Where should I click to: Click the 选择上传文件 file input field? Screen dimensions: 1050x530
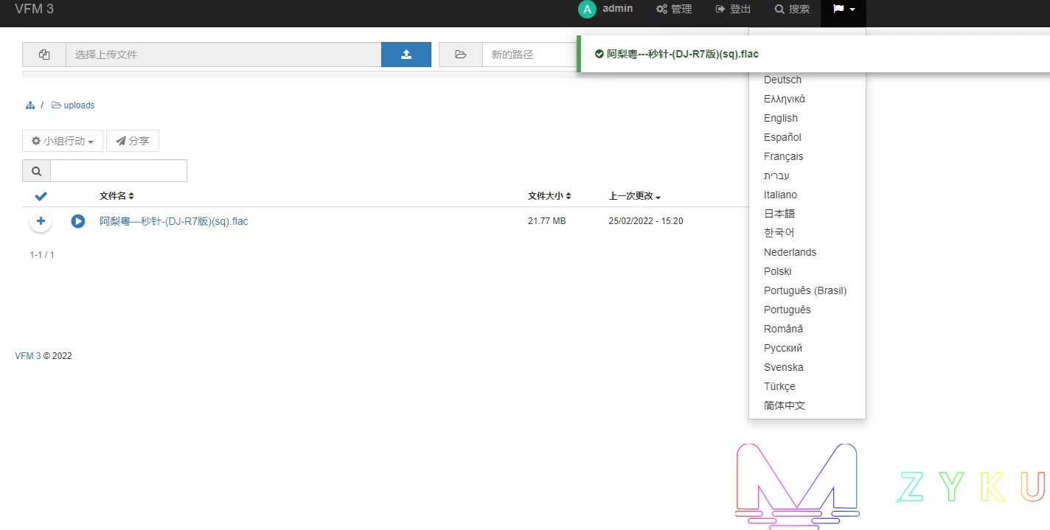[223, 55]
